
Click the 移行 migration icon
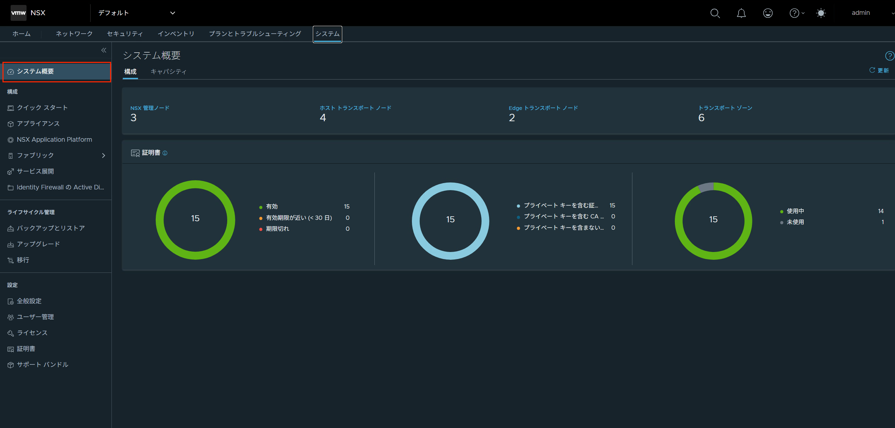click(x=11, y=260)
